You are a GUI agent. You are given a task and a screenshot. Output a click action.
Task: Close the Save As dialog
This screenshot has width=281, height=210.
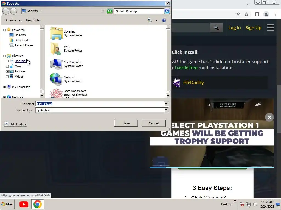click(x=168, y=3)
